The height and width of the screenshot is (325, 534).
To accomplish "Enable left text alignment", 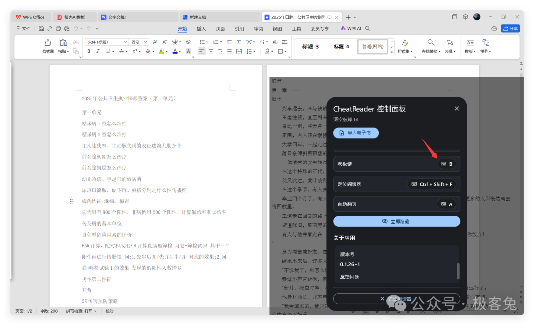I will (x=202, y=51).
